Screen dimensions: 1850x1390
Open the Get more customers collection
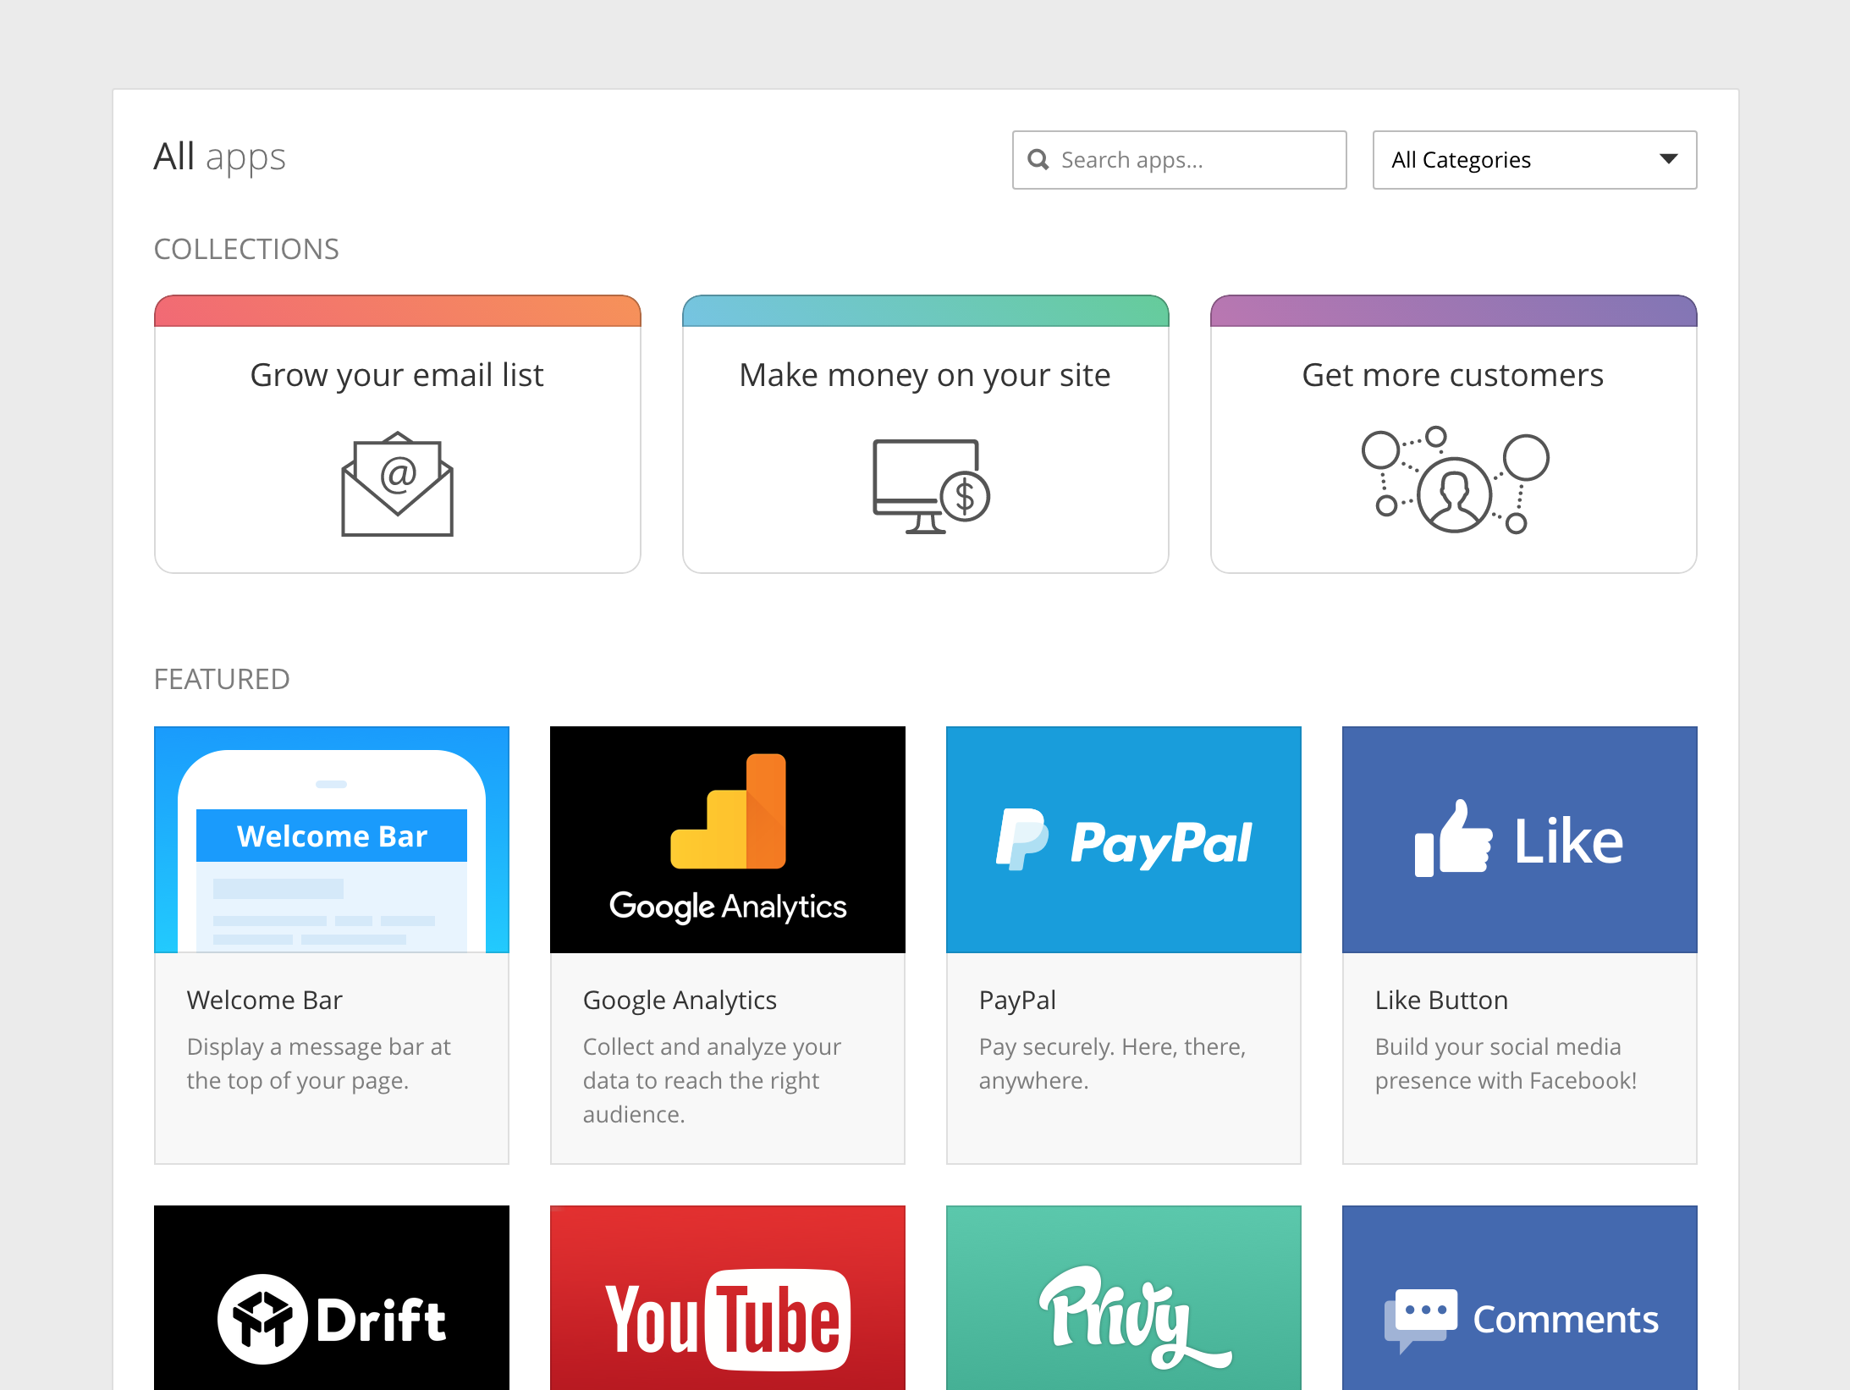[x=1453, y=434]
